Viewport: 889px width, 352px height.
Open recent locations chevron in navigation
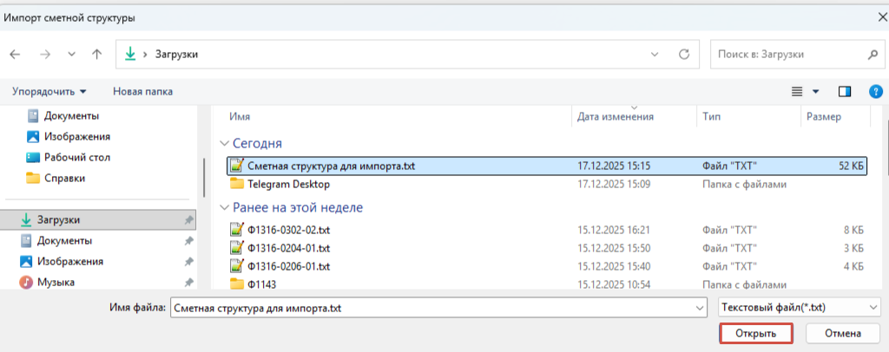tap(71, 55)
